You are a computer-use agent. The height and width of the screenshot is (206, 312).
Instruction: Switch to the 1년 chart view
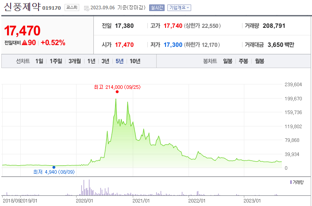pos(91,61)
